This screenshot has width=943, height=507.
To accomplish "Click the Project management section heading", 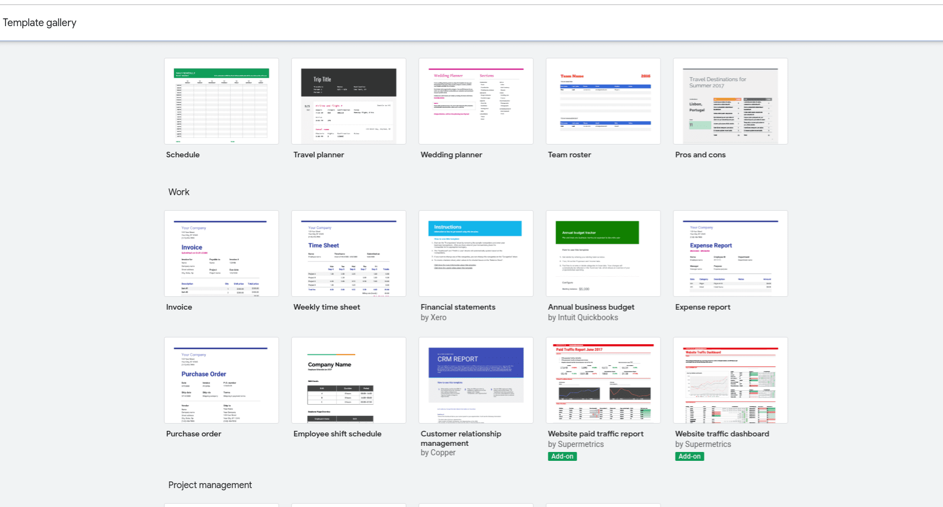I will point(210,485).
